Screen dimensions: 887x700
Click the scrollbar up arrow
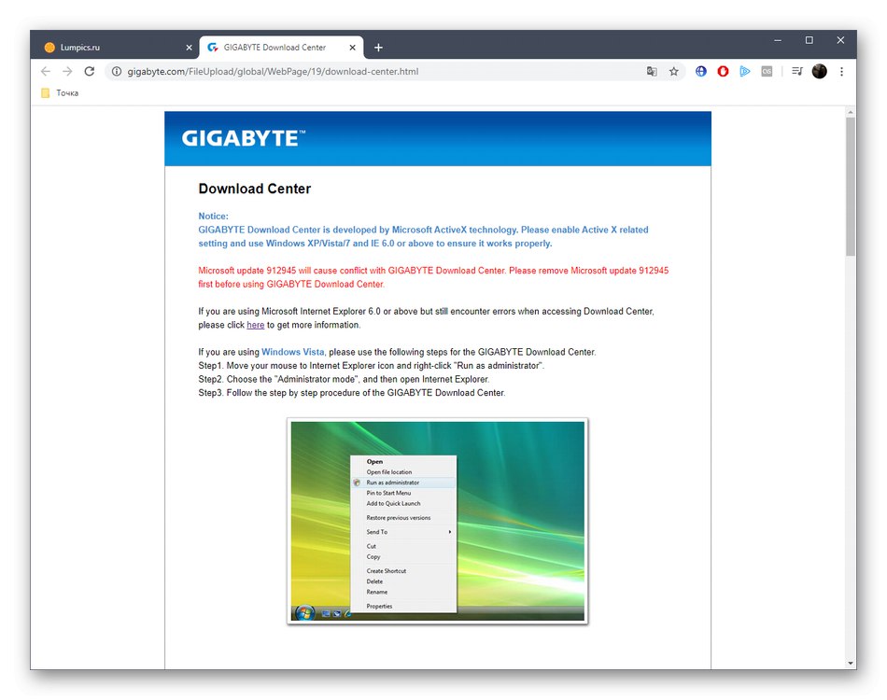[x=851, y=113]
